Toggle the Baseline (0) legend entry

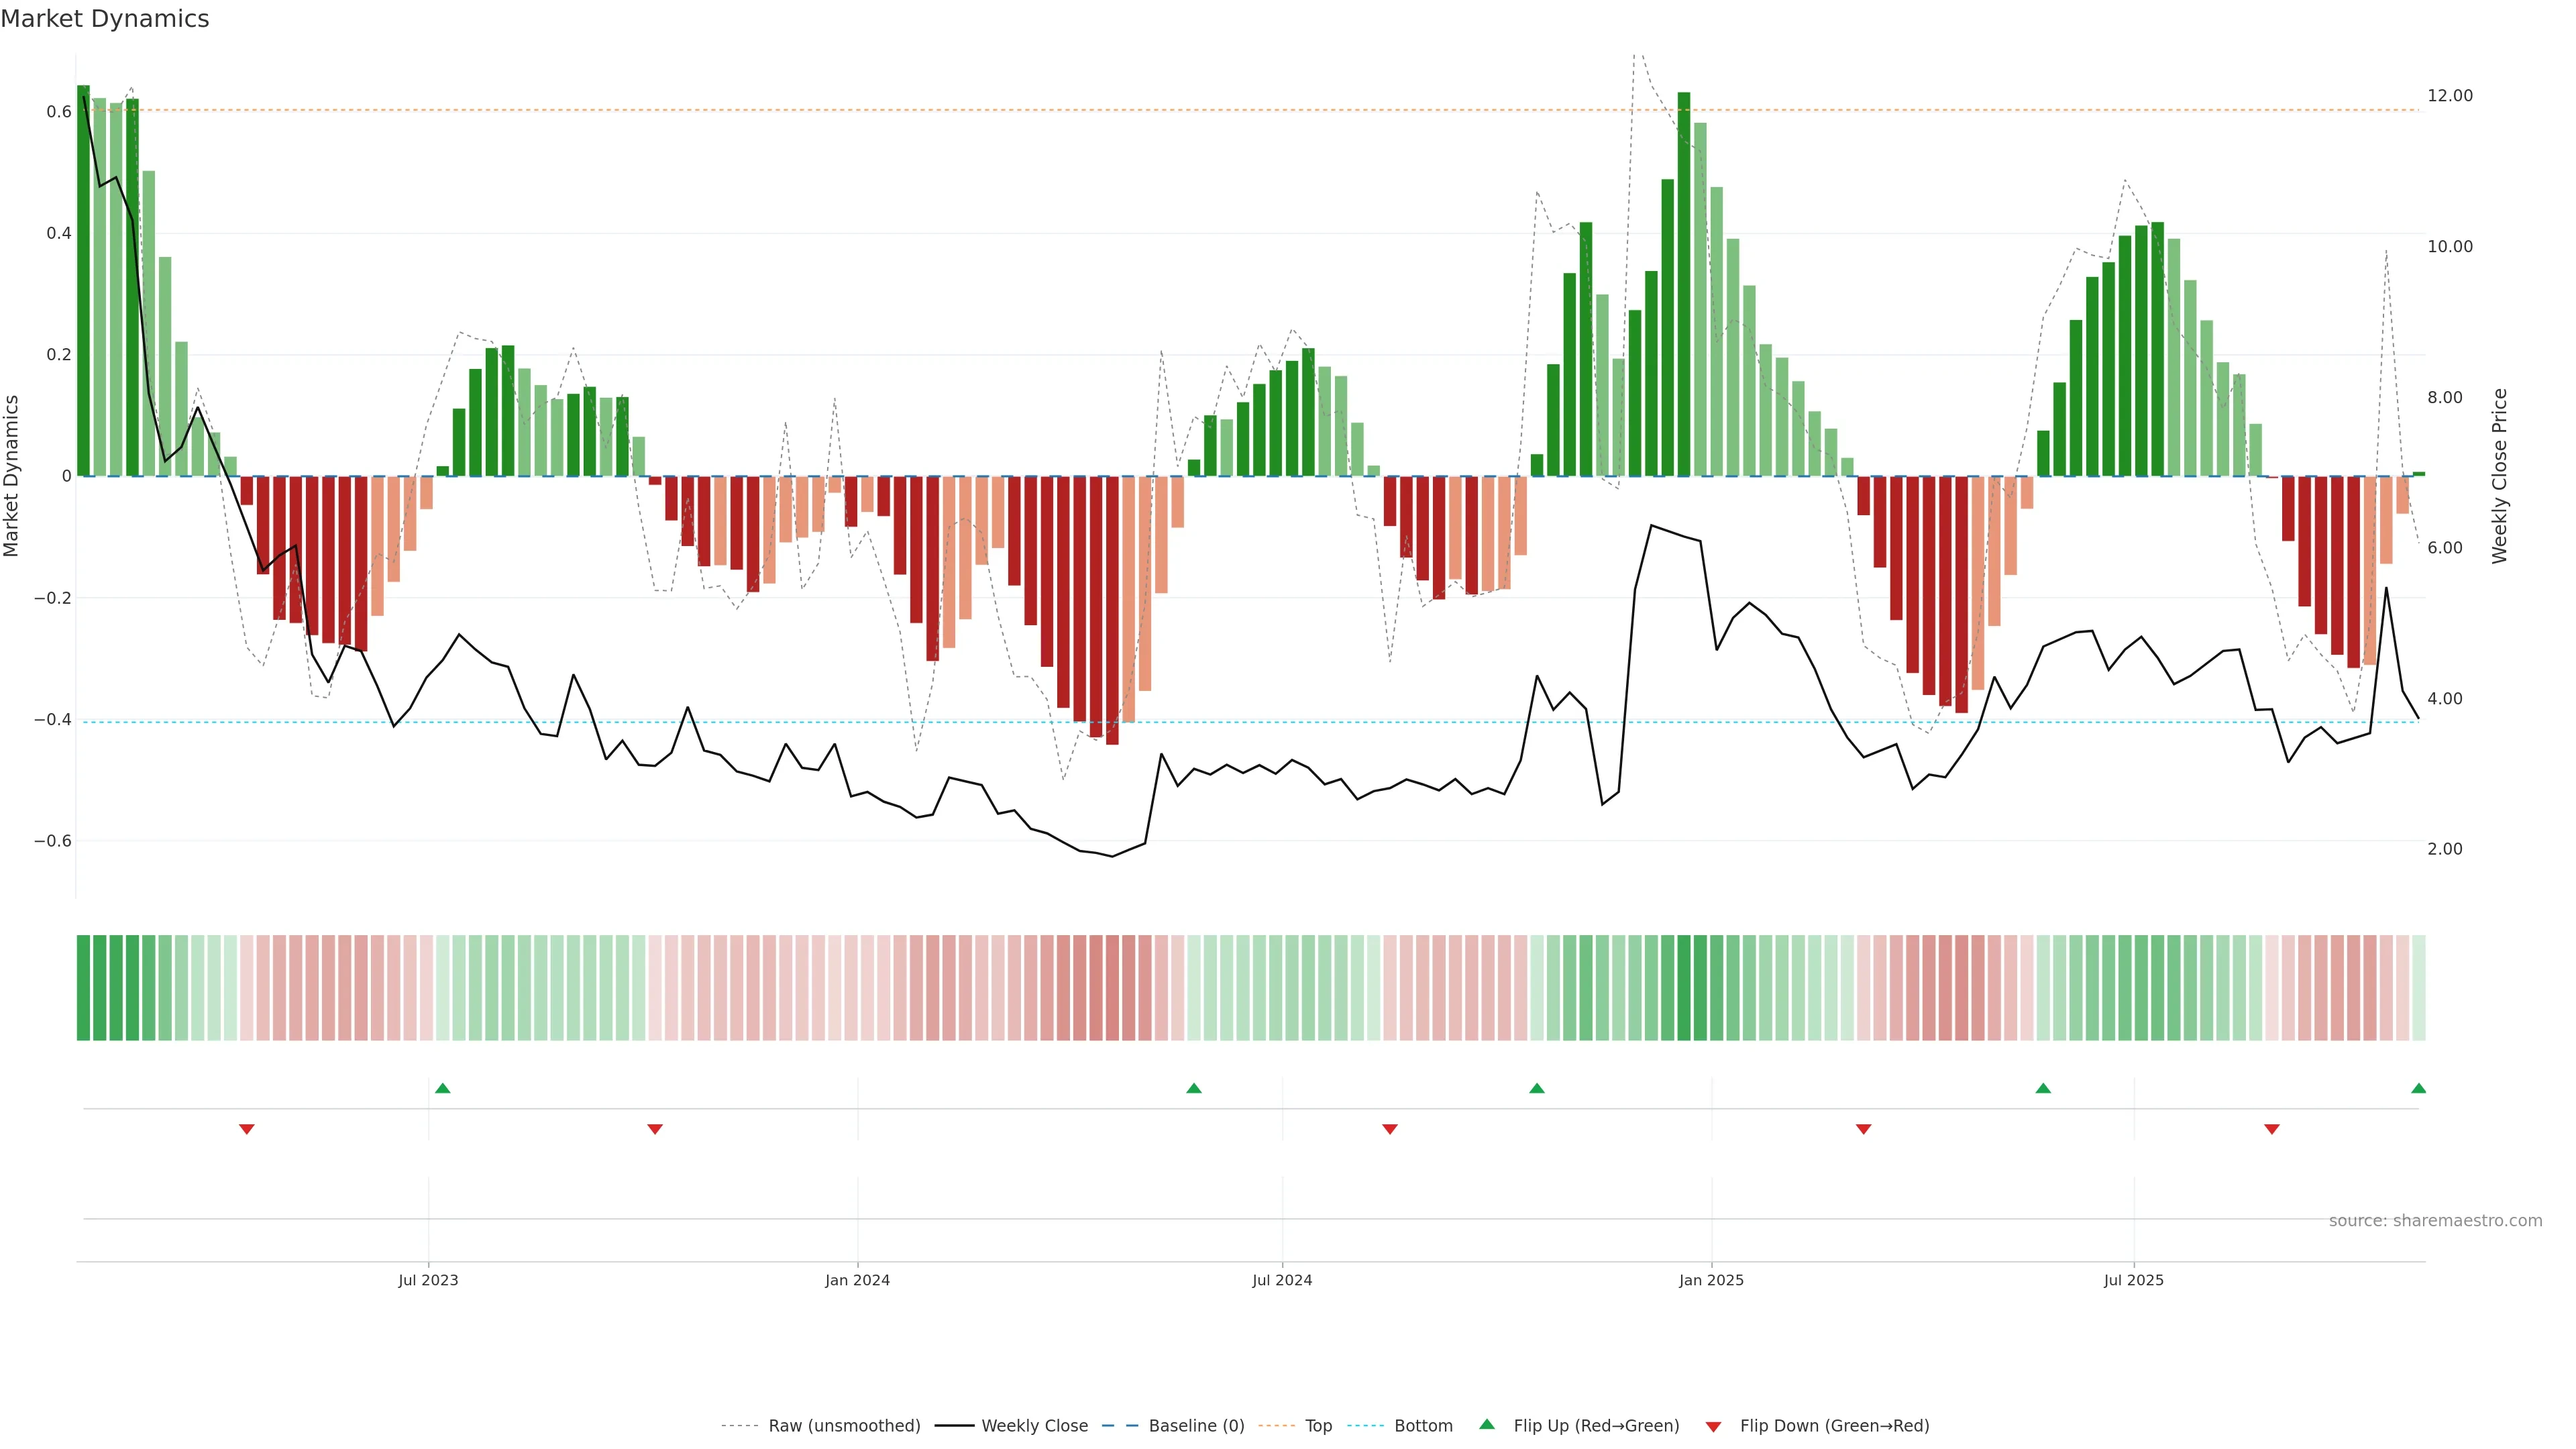point(1196,1426)
